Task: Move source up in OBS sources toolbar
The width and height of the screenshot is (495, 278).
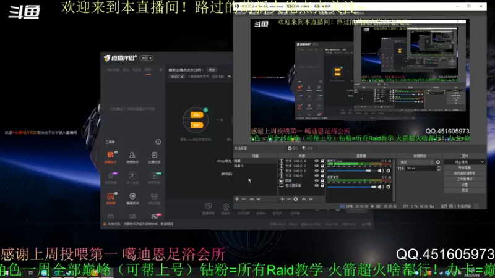Action: click(x=304, y=199)
